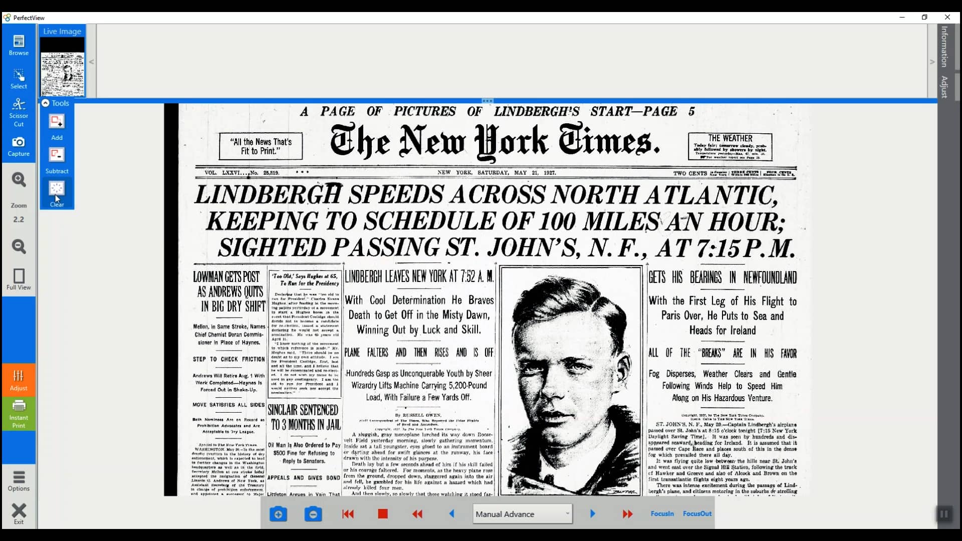Image resolution: width=962 pixels, height=541 pixels.
Task: Open the orange Adjust panel
Action: 19,380
